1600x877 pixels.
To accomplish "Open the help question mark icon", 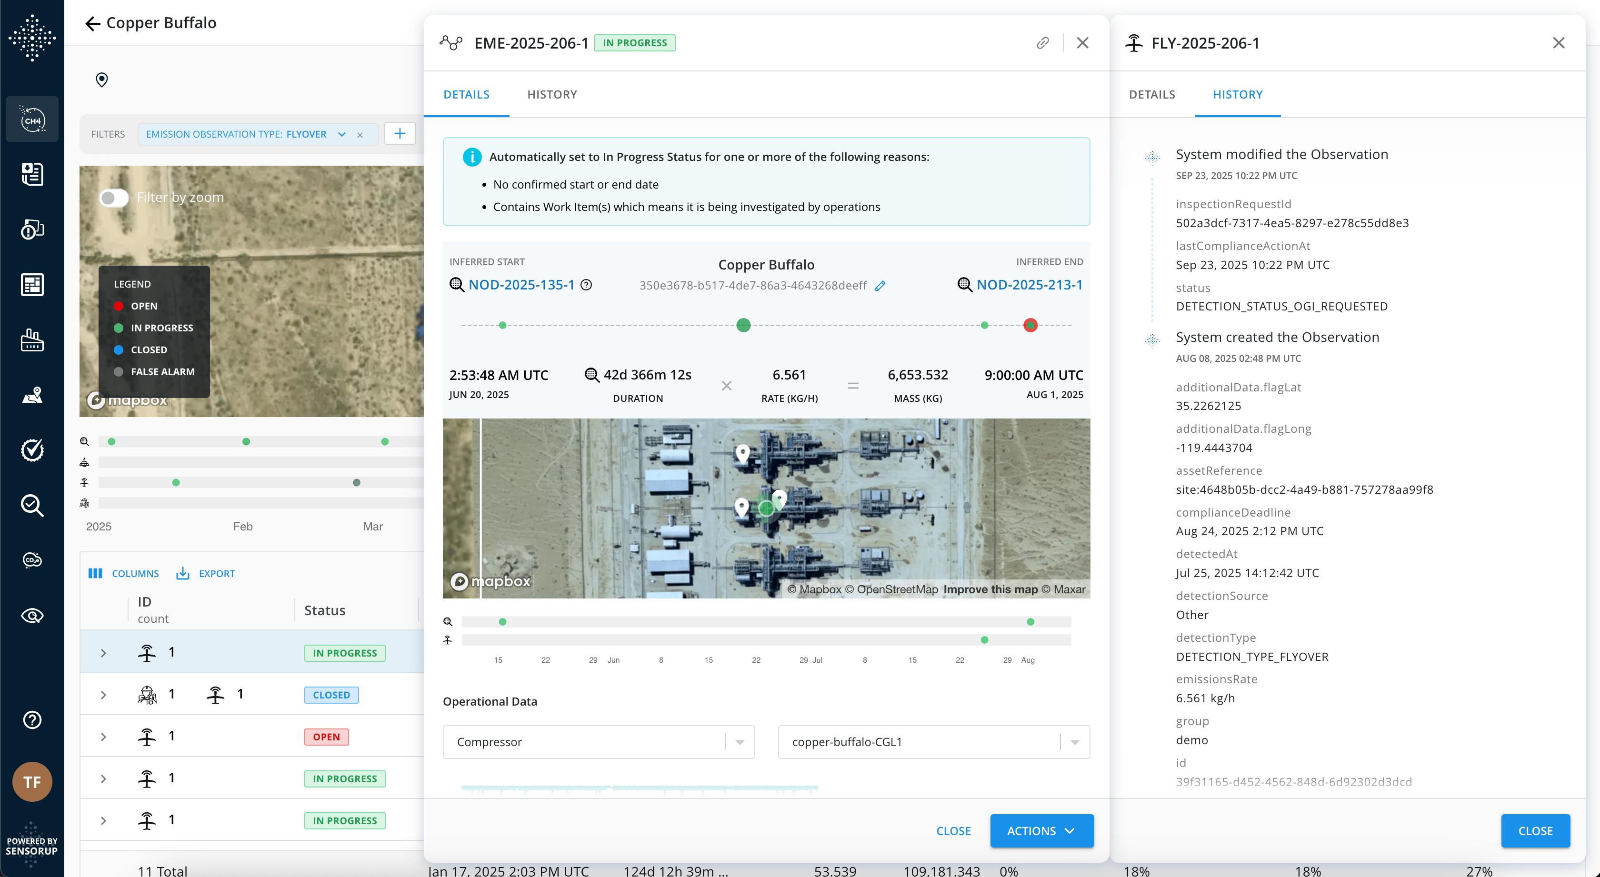I will click(32, 720).
